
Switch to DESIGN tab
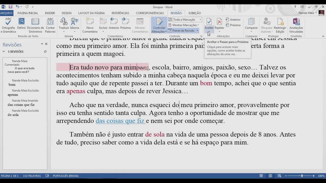point(66,13)
